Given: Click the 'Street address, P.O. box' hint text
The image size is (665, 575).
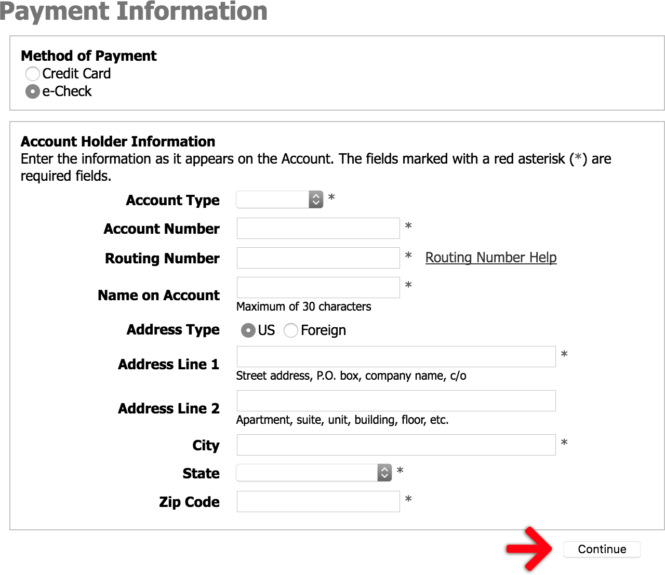Looking at the screenshot, I should coord(351,376).
